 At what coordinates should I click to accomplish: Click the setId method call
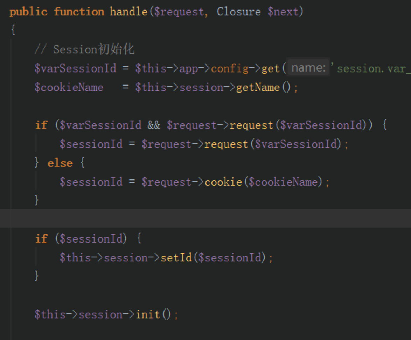point(176,257)
